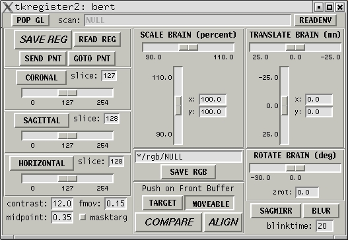Click the vertical TRANSLATE BRAIN slider
The height and width of the screenshot is (240, 348).
click(x=285, y=105)
